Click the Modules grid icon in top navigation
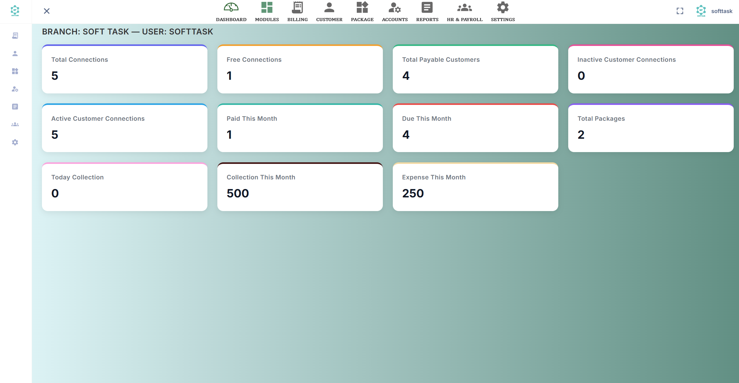The image size is (739, 383). [266, 7]
